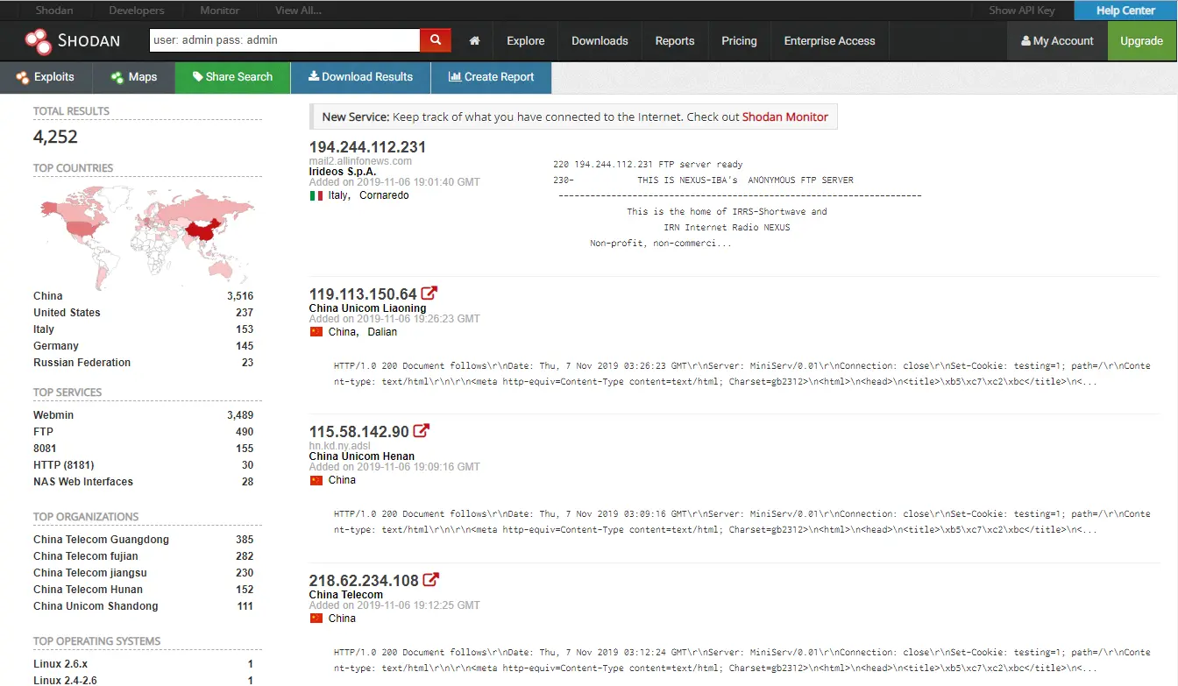Image resolution: width=1178 pixels, height=686 pixels.
Task: Click the Italy flag icon
Action: point(316,195)
